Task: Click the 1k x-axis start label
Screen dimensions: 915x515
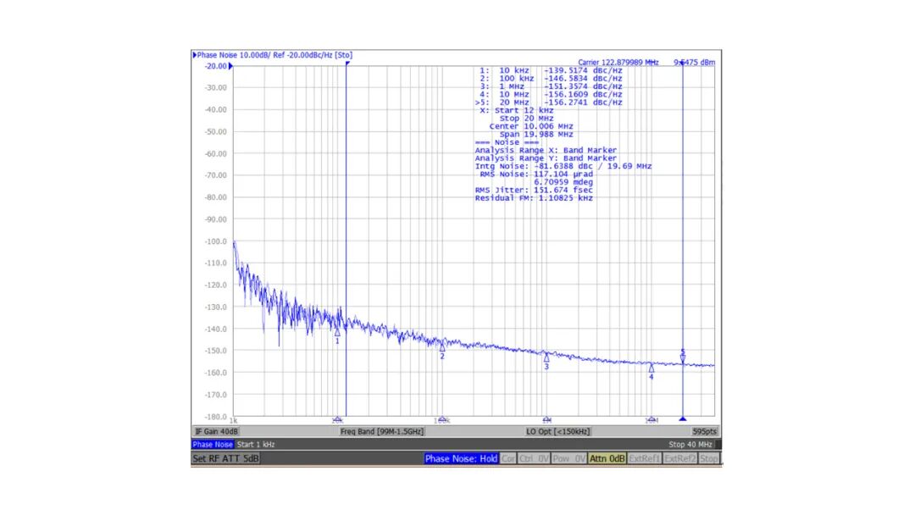Action: click(x=234, y=420)
